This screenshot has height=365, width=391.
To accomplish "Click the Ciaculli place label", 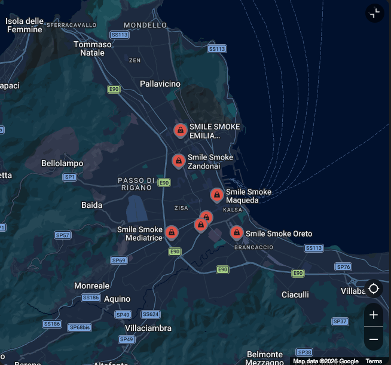I will 295,295.
